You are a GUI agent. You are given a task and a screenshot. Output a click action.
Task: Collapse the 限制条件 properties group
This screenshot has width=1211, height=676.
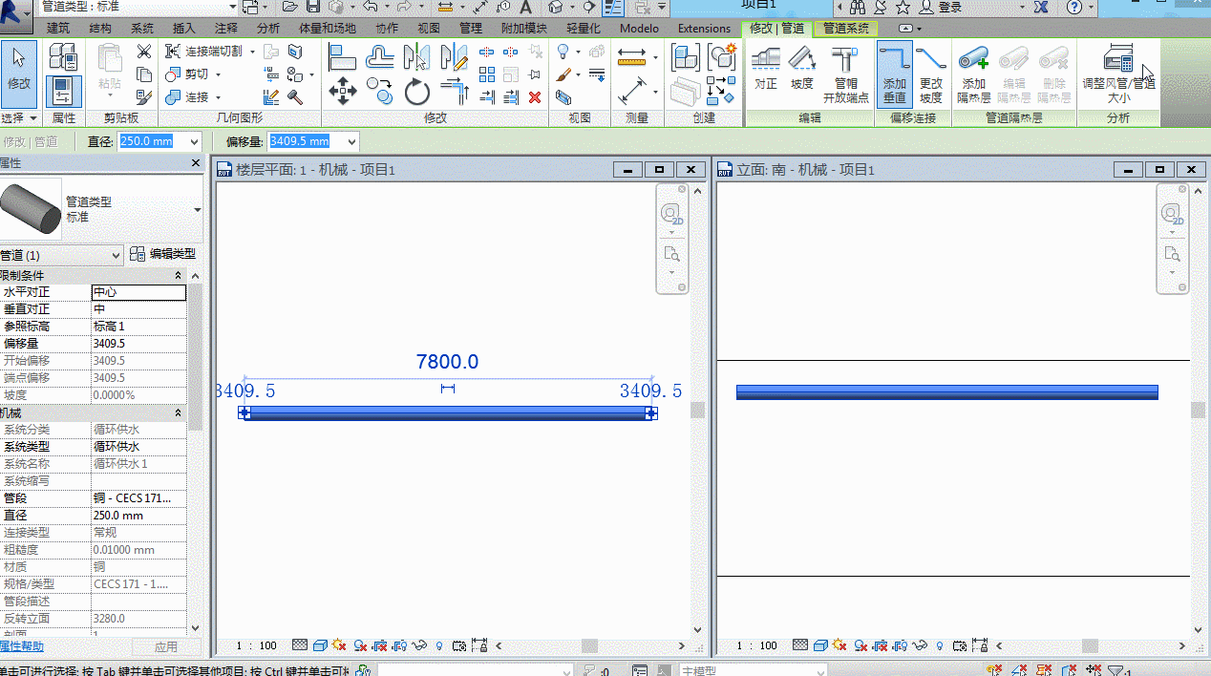tap(178, 275)
